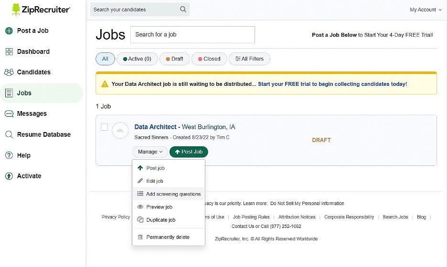Go to Candidates in the sidebar
Screen dimensions: 447x267
click(33, 72)
